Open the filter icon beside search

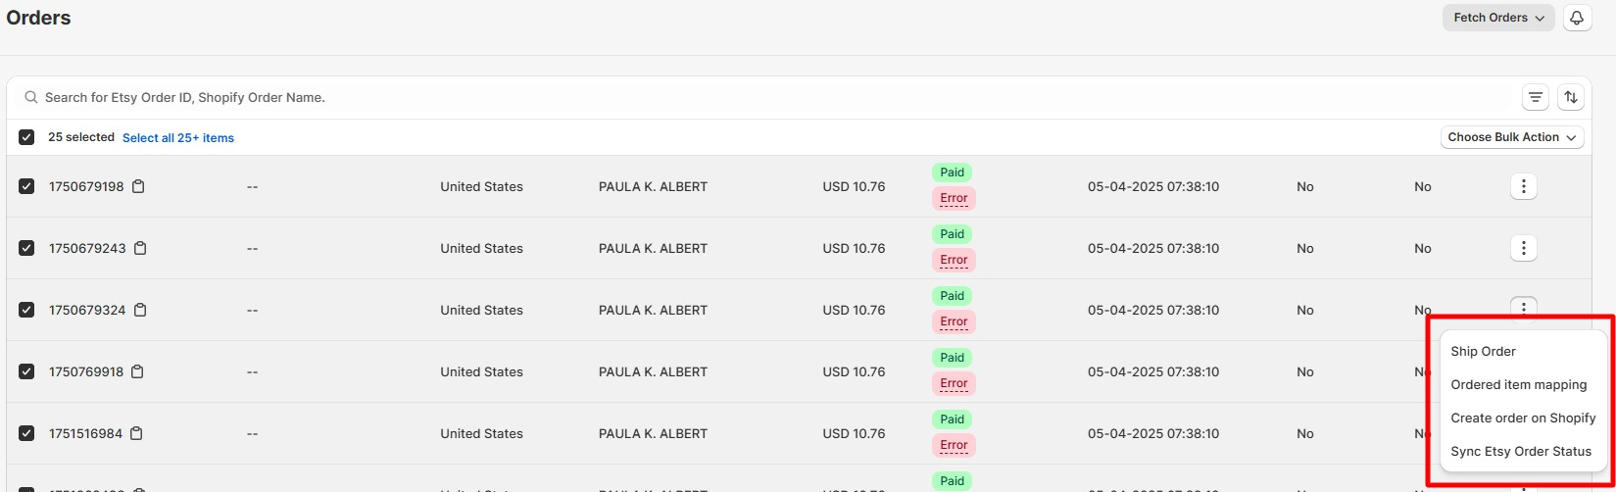pyautogui.click(x=1536, y=97)
